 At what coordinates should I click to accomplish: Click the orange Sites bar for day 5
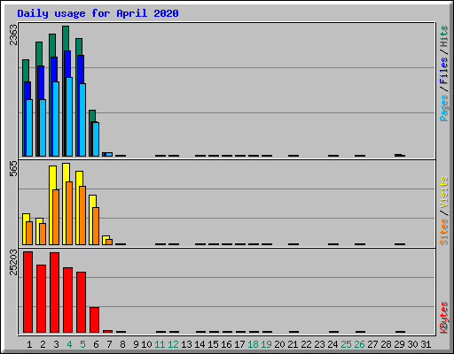(82, 215)
